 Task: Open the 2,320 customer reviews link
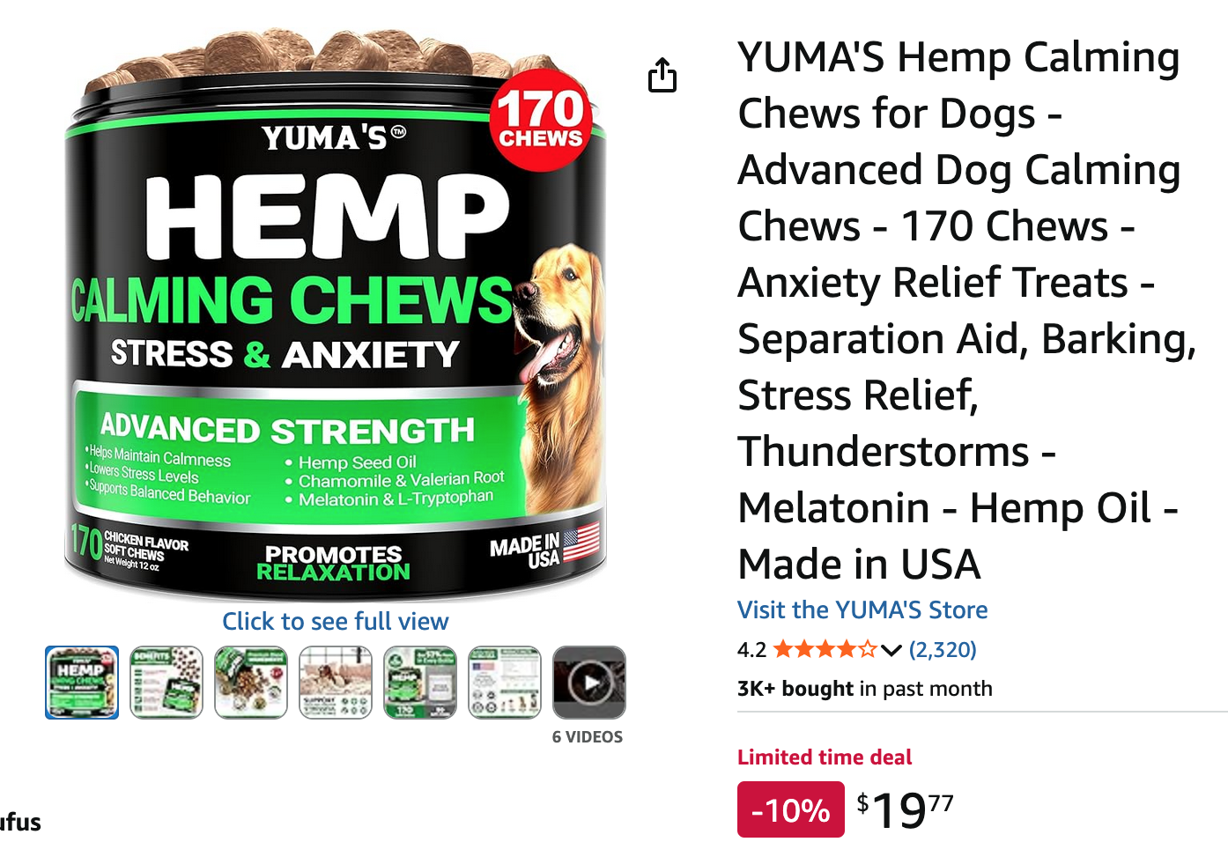point(943,650)
